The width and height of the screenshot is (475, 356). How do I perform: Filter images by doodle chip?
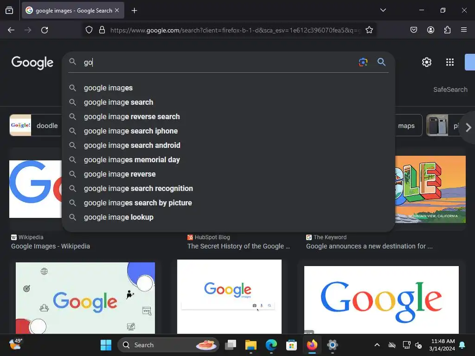click(x=36, y=125)
